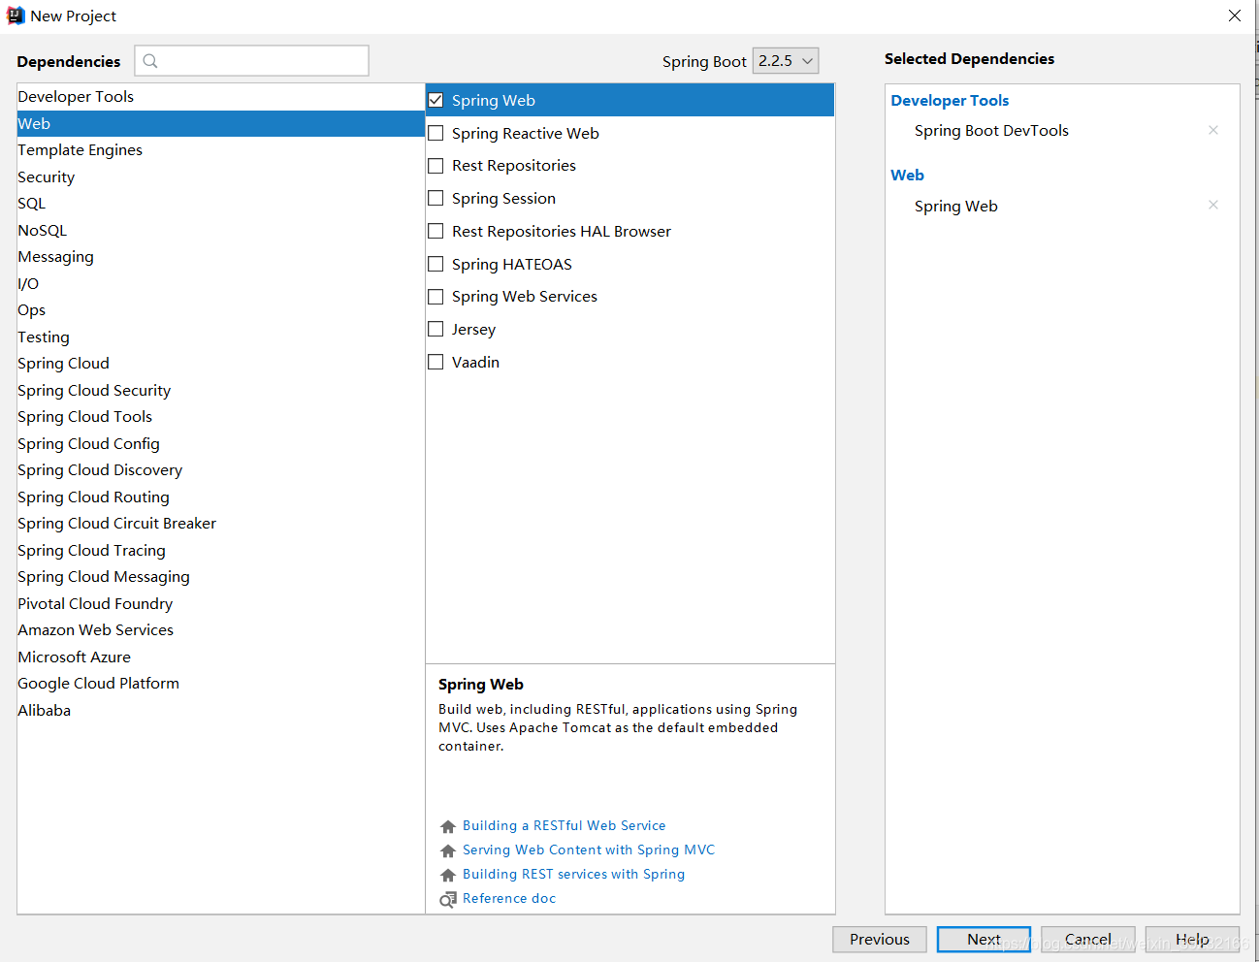This screenshot has height=962, width=1259.
Task: Remove Spring Boot DevTools from selected dependencies
Action: pyautogui.click(x=1212, y=130)
